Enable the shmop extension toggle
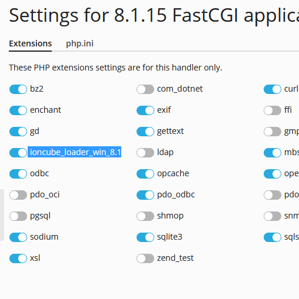The image size is (299, 299). coord(145,216)
